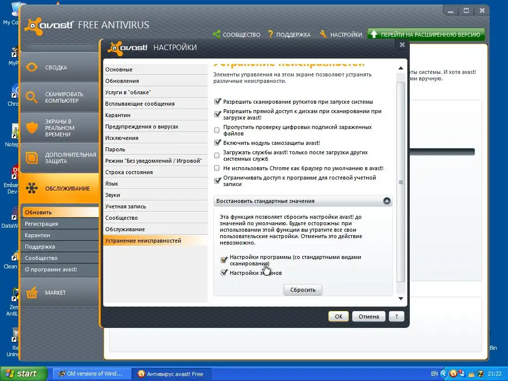The image size is (508, 381).
Task: Select Карантин in settings list
Action: tap(155, 115)
